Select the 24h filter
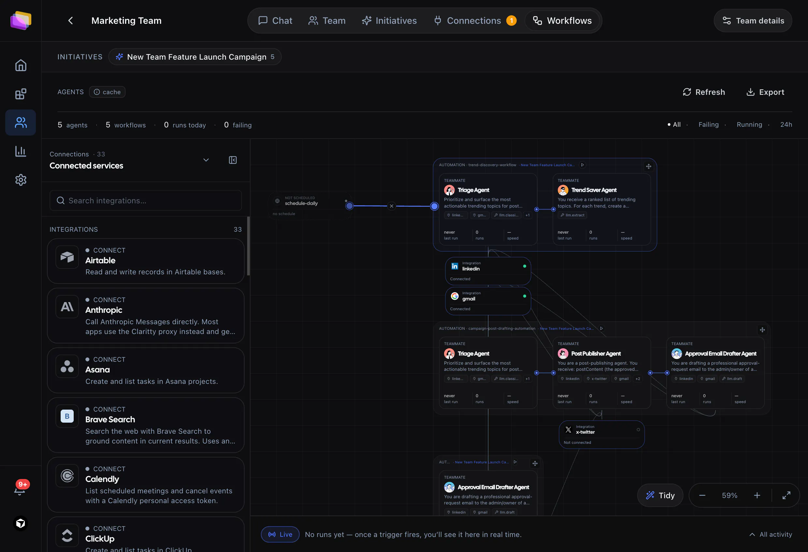Image resolution: width=808 pixels, height=552 pixels. tap(786, 124)
